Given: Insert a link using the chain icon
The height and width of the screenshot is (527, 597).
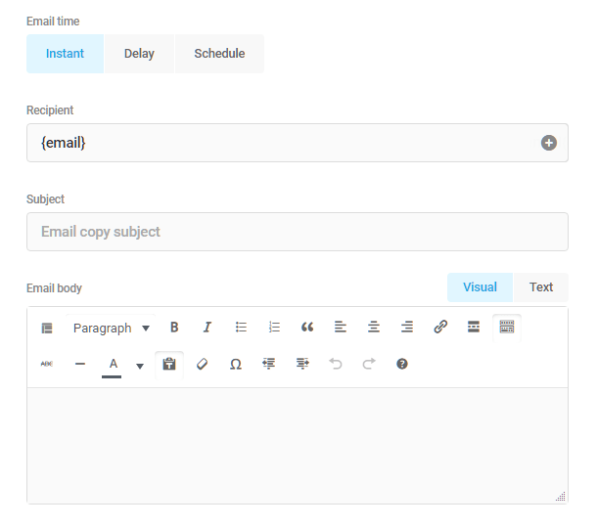Looking at the screenshot, I should coord(440,328).
